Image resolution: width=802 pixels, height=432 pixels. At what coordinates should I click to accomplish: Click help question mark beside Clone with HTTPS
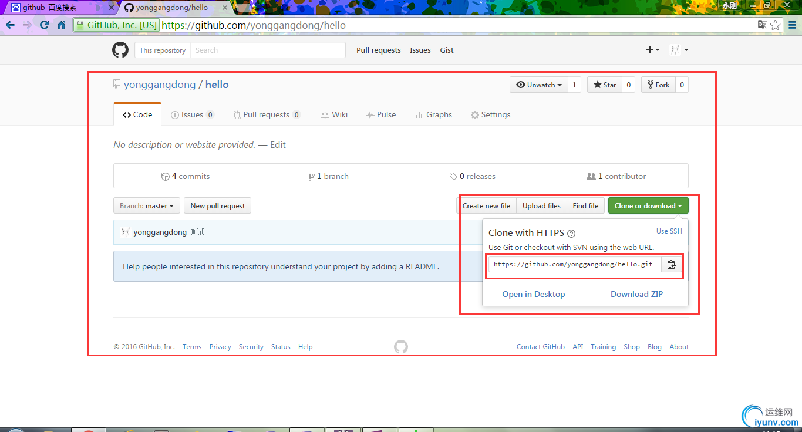[571, 233]
